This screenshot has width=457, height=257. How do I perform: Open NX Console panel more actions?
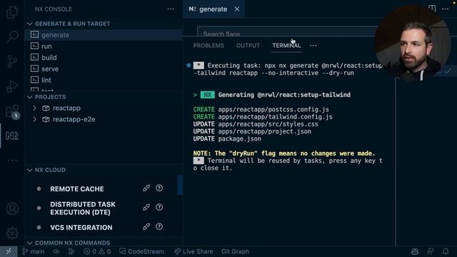pyautogui.click(x=171, y=9)
